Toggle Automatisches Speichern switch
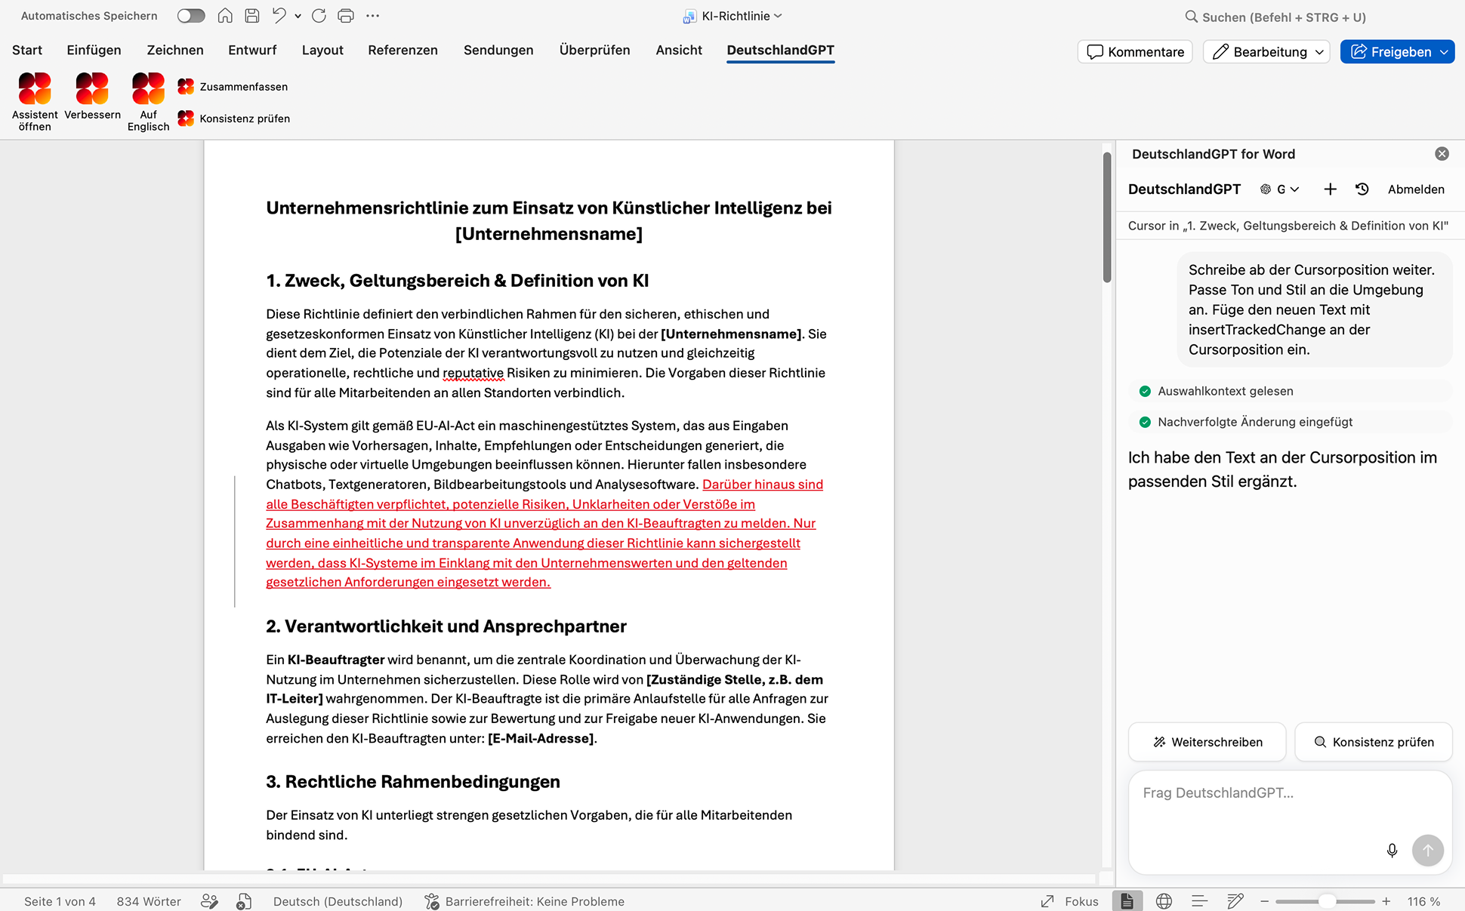The height and width of the screenshot is (911, 1465). [x=191, y=16]
